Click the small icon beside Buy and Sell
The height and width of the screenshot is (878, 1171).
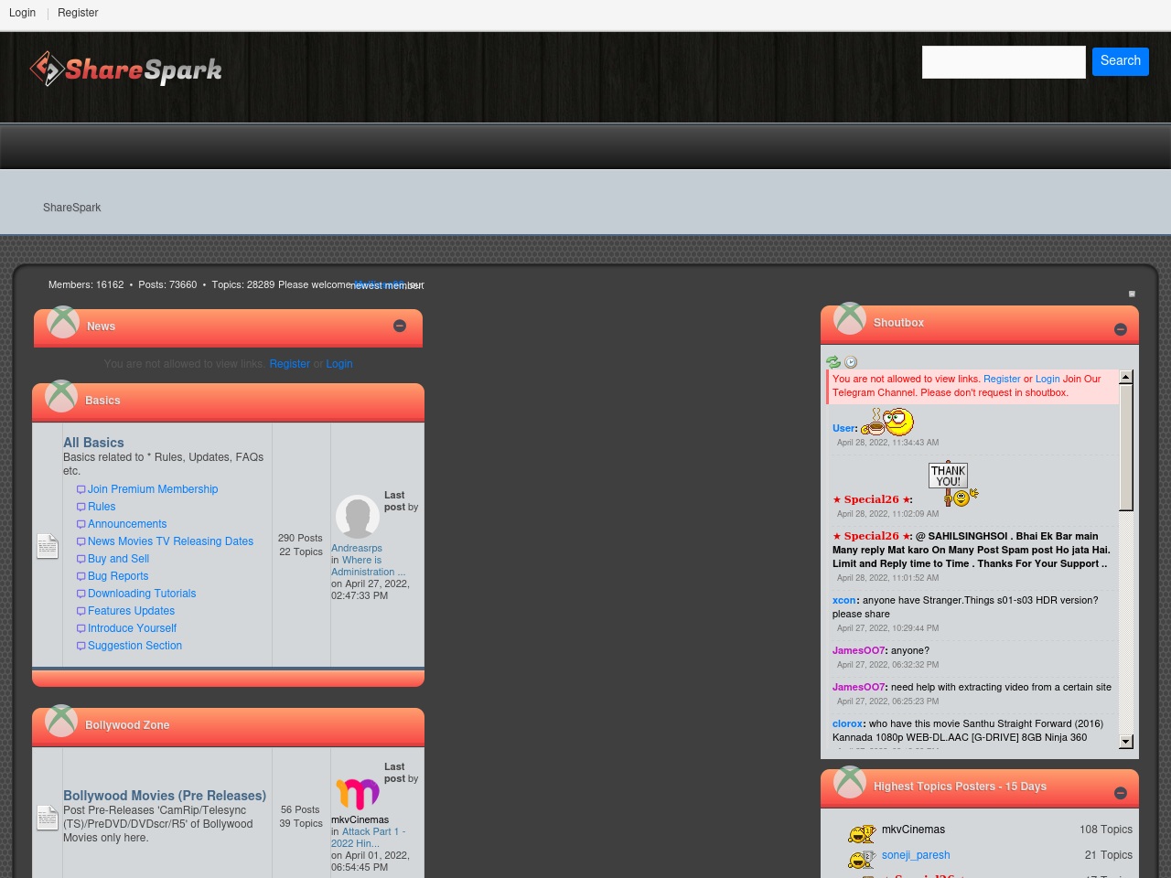[81, 560]
